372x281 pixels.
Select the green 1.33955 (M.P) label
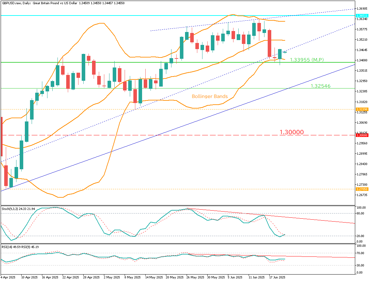[x=307, y=60]
